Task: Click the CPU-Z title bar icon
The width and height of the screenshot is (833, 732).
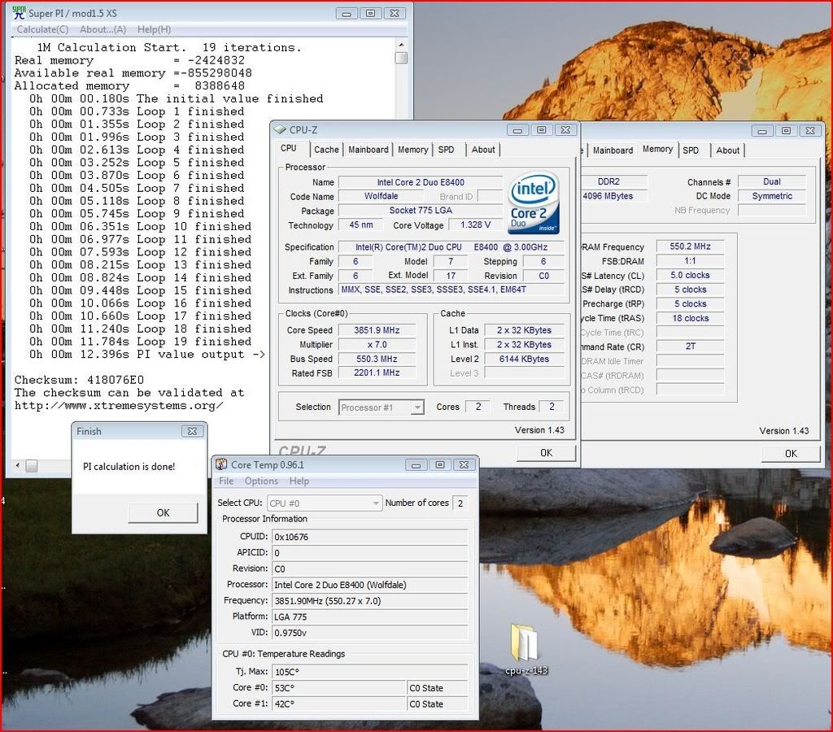Action: [x=280, y=129]
